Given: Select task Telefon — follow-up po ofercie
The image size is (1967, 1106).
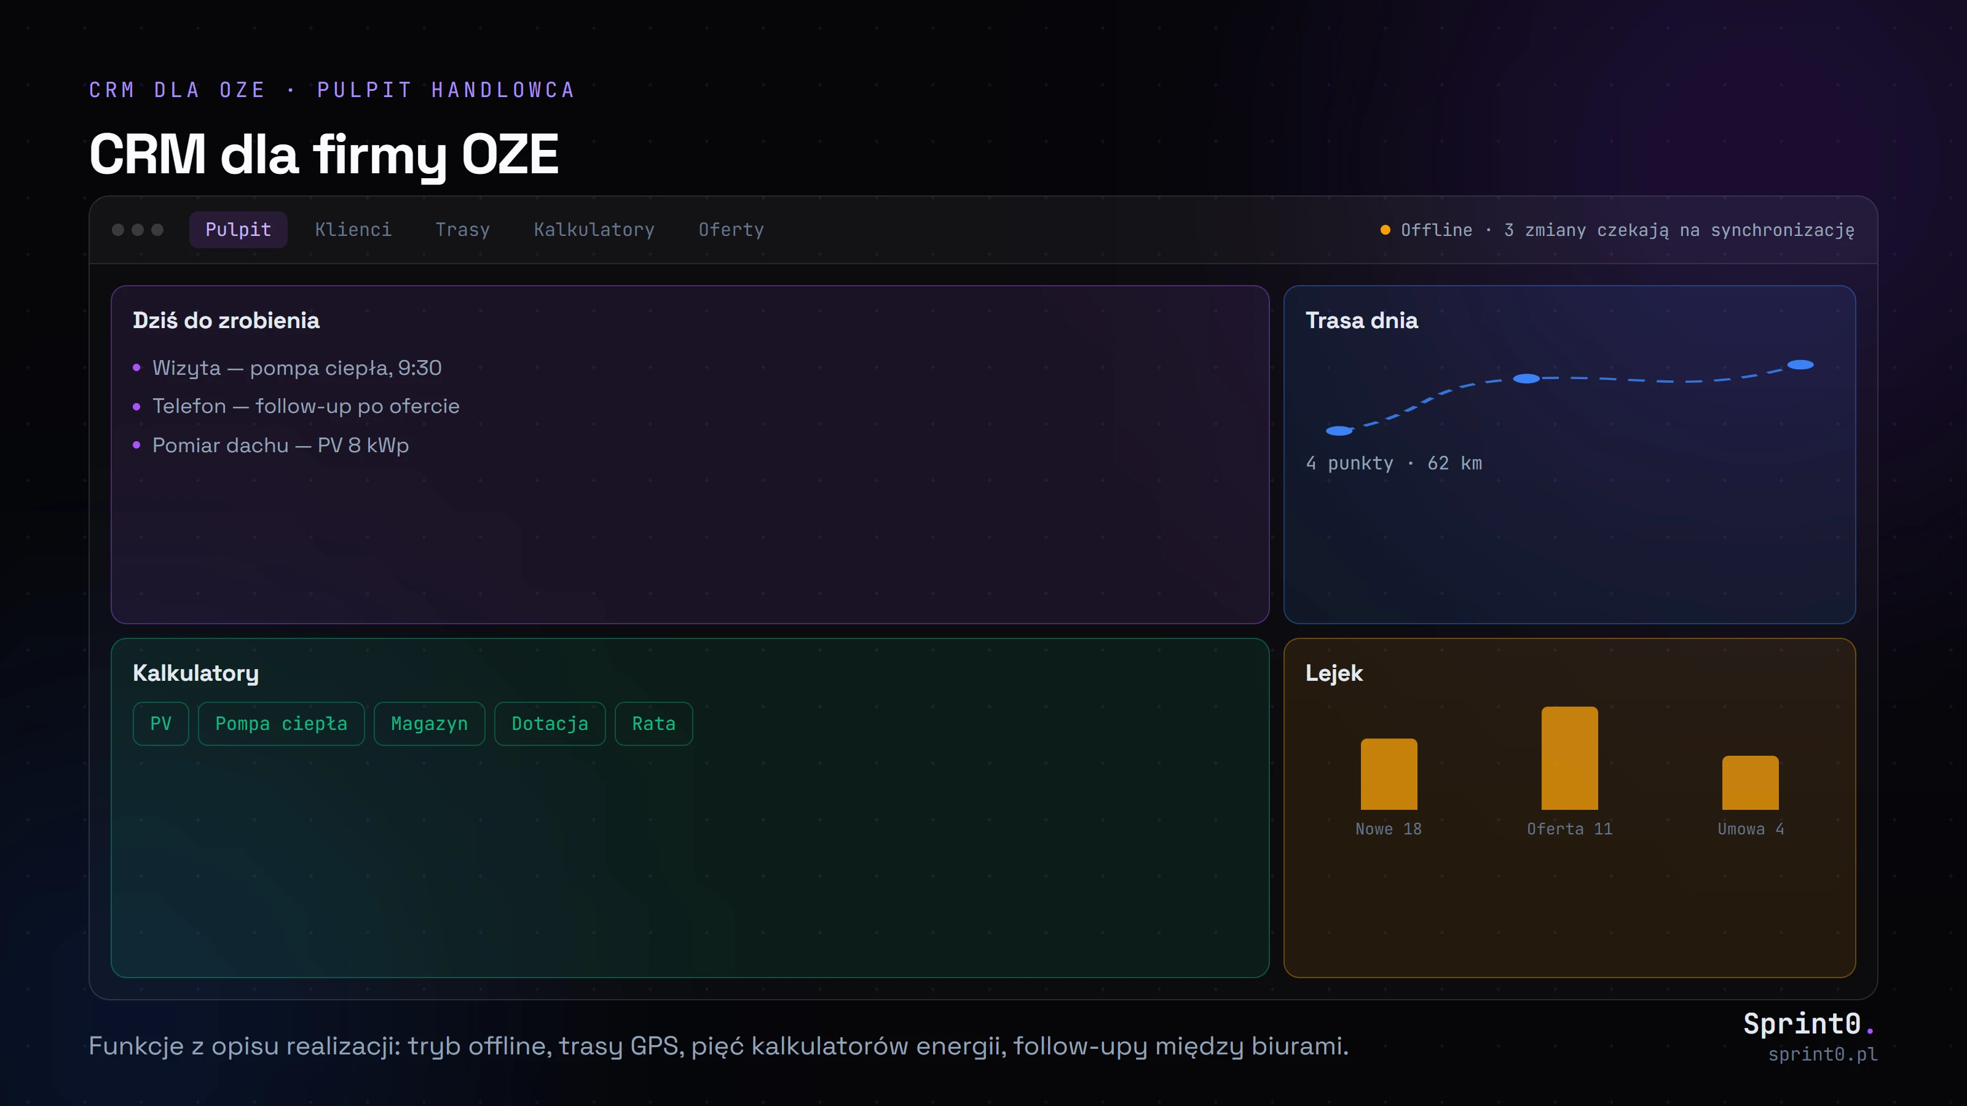Looking at the screenshot, I should (305, 406).
